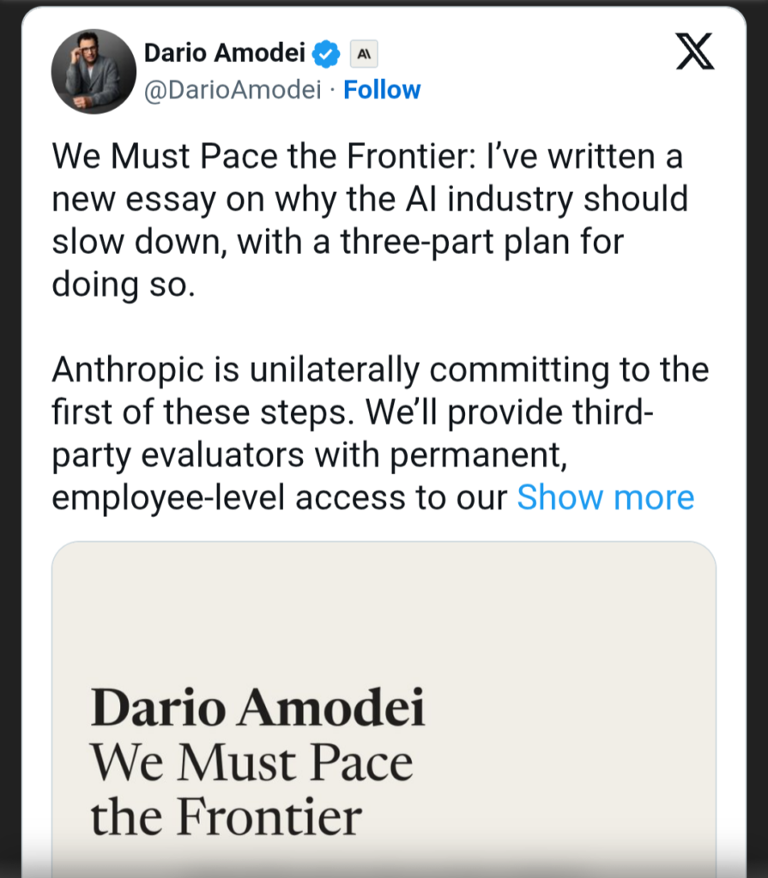Click the blue verified checkmark badge
The height and width of the screenshot is (878, 768).
(326, 54)
